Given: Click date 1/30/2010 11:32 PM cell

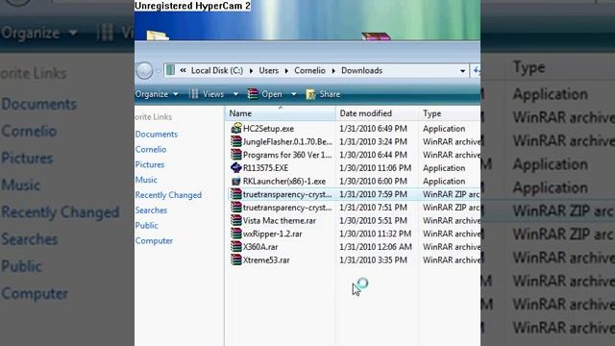Looking at the screenshot, I should point(376,234).
